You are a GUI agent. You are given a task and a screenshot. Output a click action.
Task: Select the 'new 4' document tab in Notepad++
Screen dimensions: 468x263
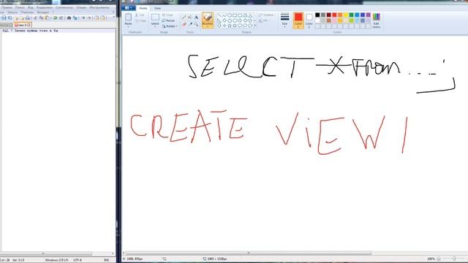click(22, 25)
